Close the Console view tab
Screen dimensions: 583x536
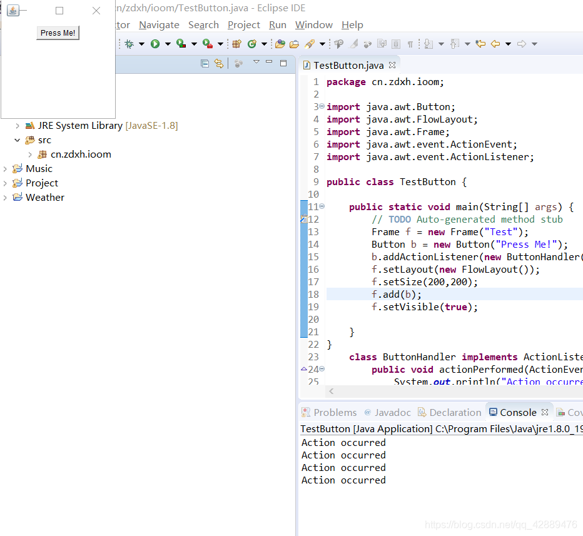[545, 412]
